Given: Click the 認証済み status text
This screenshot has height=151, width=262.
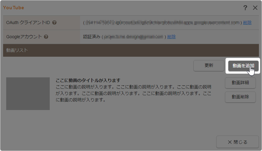Looking at the screenshot, I should point(92,37).
